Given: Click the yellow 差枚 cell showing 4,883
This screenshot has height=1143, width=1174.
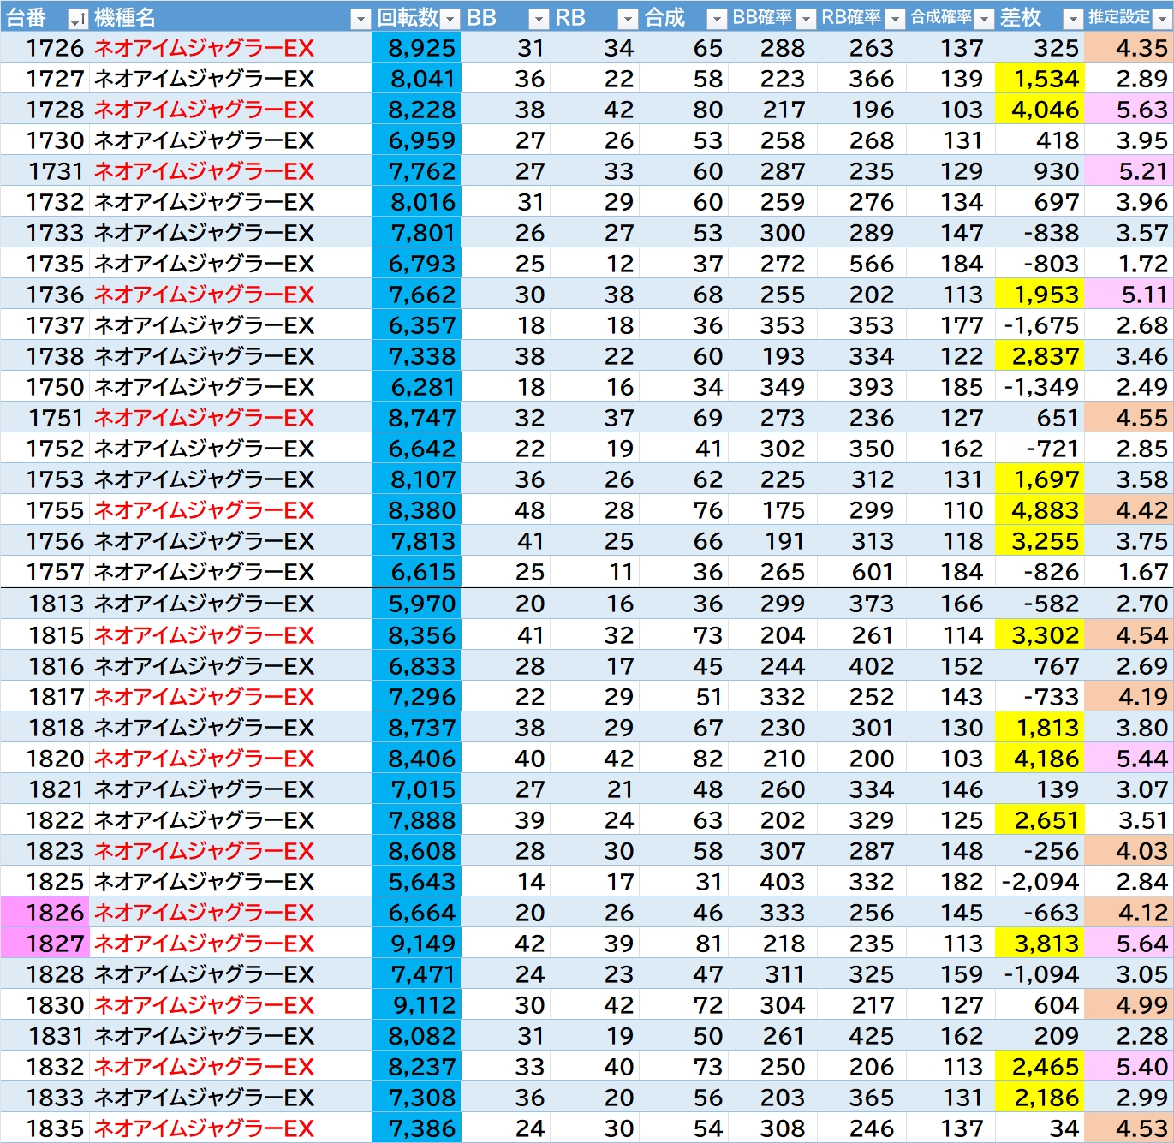Looking at the screenshot, I should [1040, 510].
